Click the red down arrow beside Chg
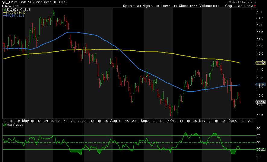The image size is (267, 162). point(255,6)
